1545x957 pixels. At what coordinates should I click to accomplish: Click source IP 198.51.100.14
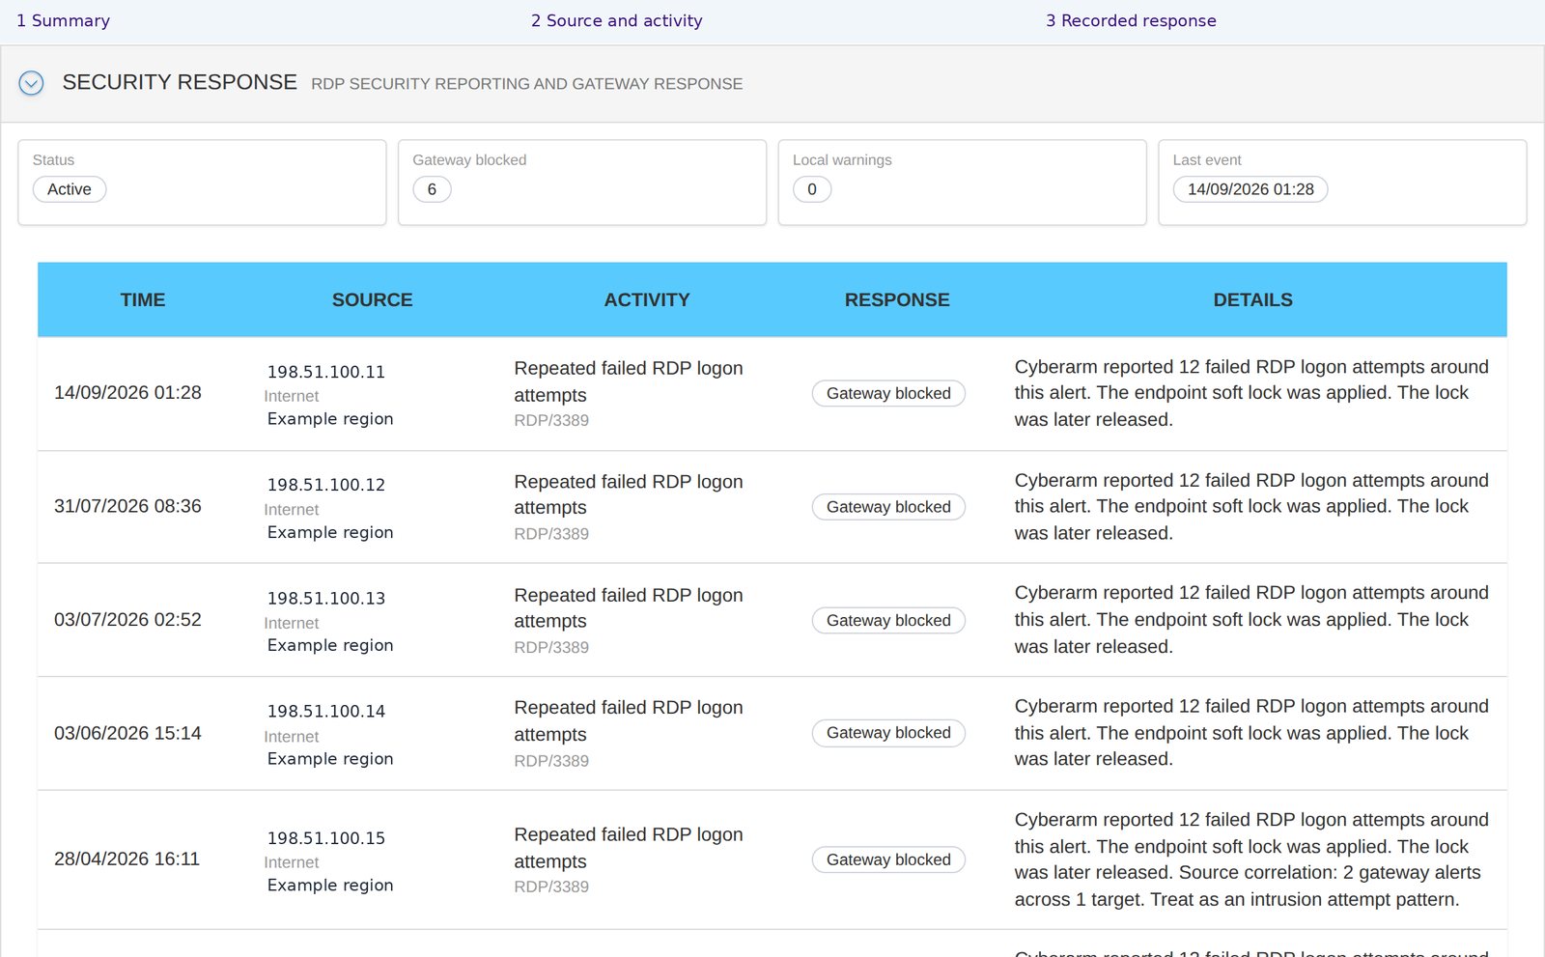tap(325, 712)
